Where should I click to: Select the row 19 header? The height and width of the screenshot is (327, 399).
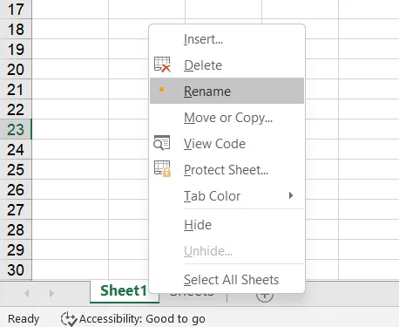16,49
